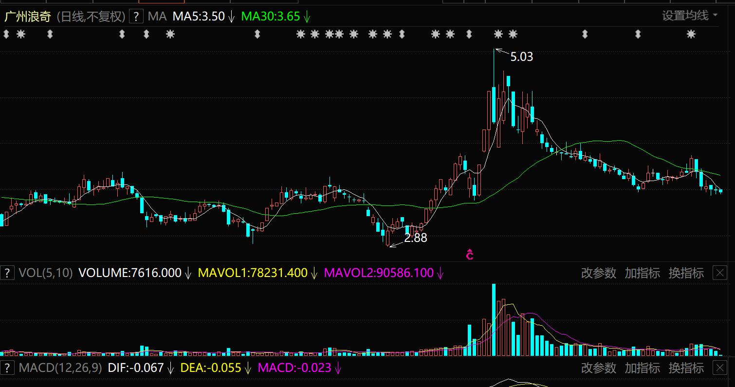Click 换指标 in the MACD panel
735x387 pixels.
pos(686,368)
